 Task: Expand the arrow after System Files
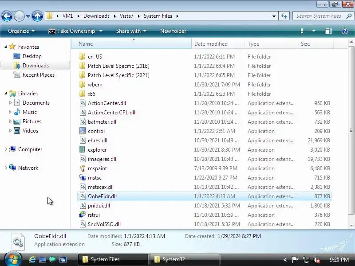pos(177,16)
